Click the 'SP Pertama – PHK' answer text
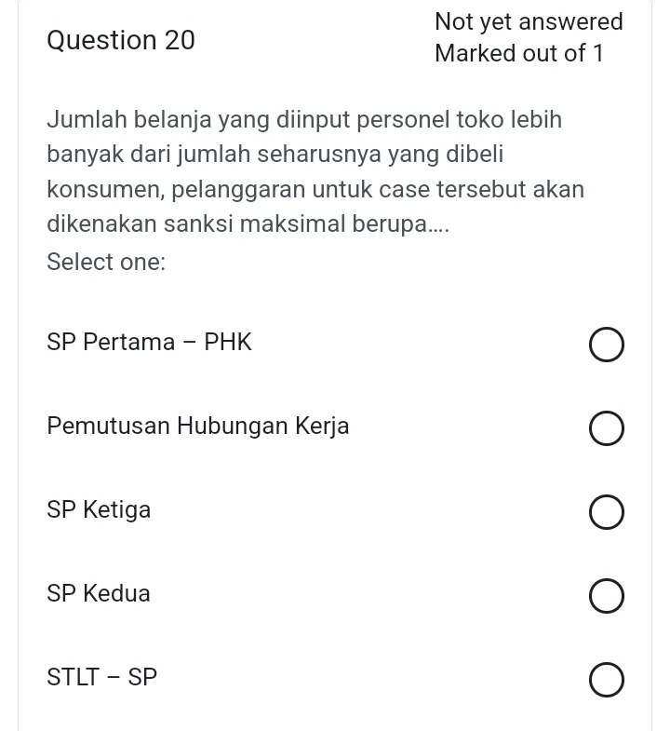This screenshot has height=731, width=670. tap(149, 343)
